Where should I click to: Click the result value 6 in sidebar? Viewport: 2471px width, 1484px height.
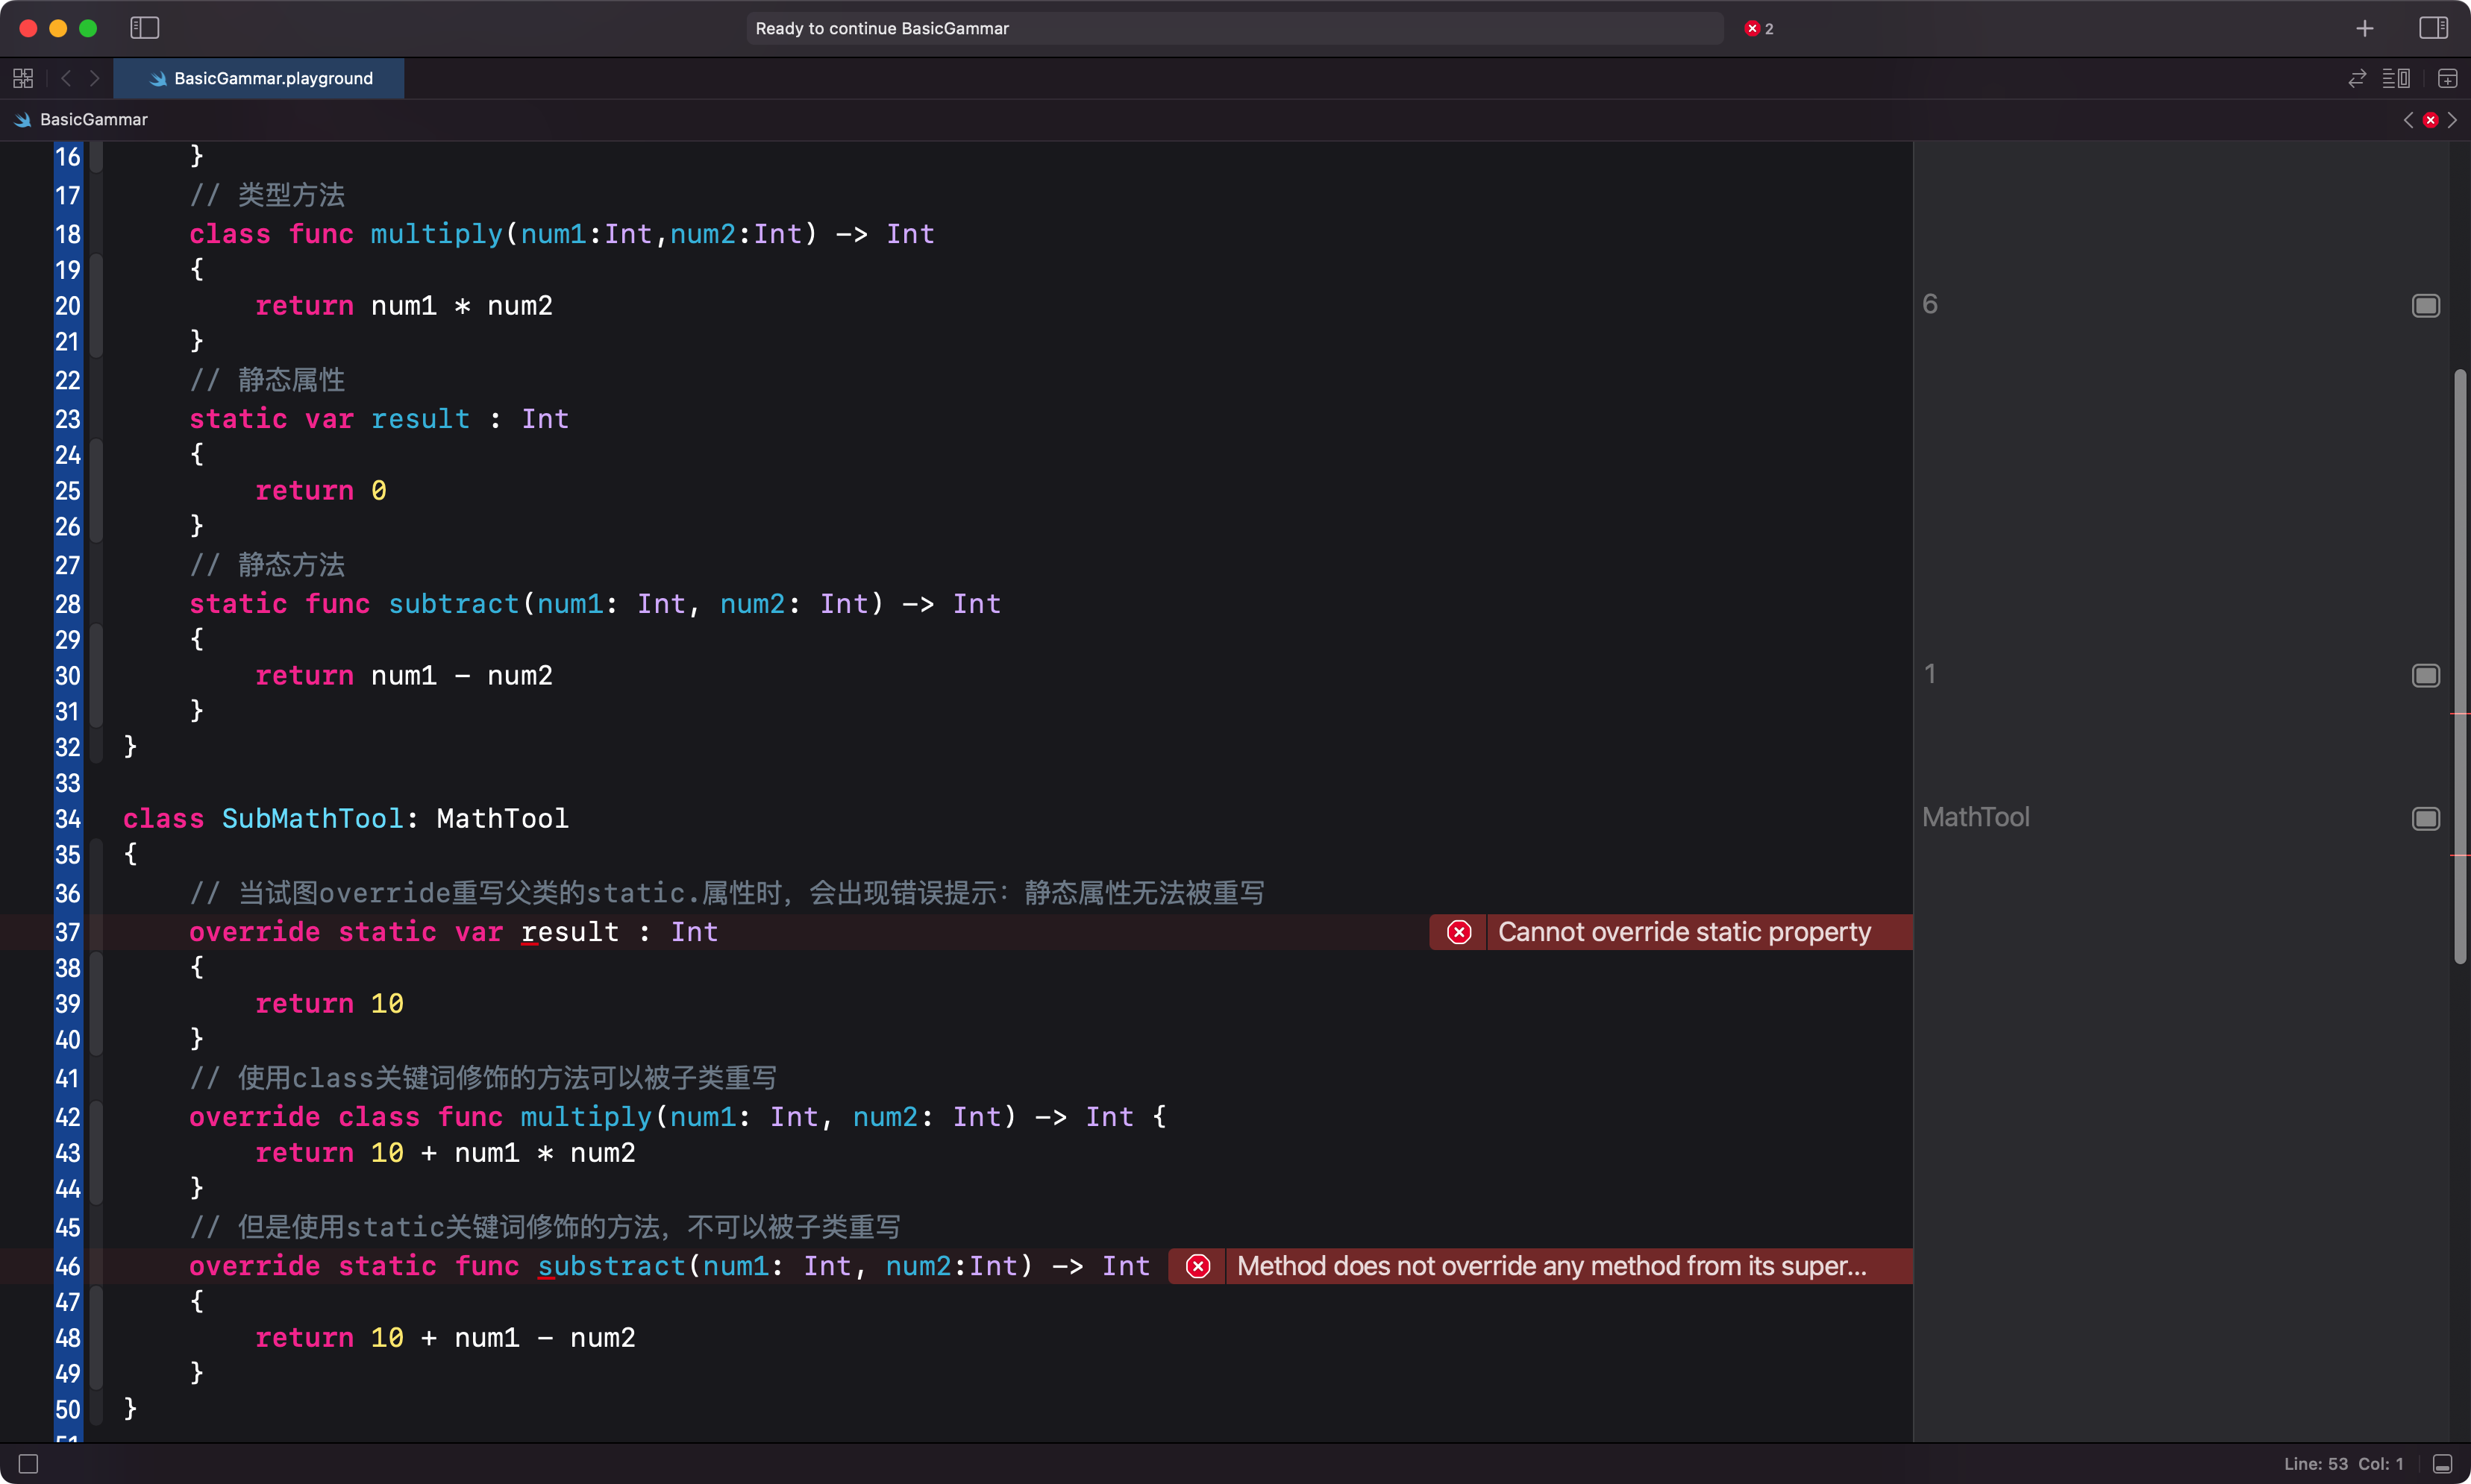(x=1930, y=304)
